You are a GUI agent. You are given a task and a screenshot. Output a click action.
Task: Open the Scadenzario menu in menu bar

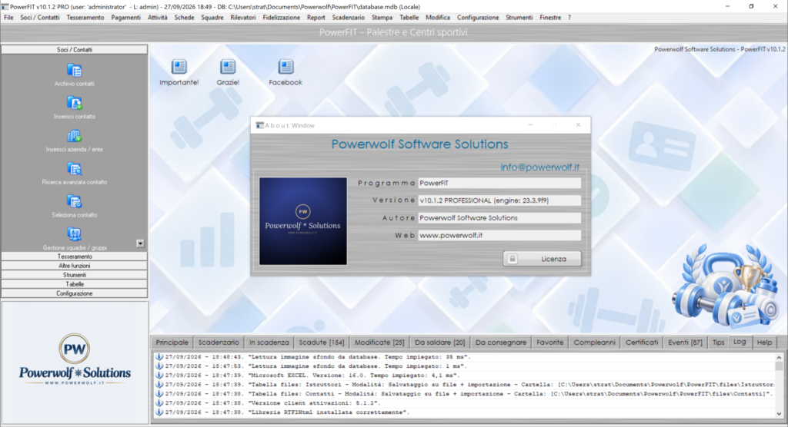[x=349, y=18]
